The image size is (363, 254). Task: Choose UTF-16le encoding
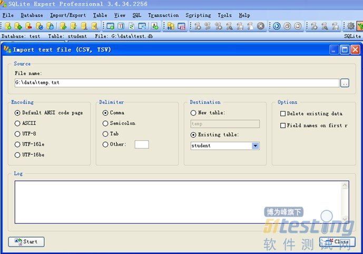30,144
